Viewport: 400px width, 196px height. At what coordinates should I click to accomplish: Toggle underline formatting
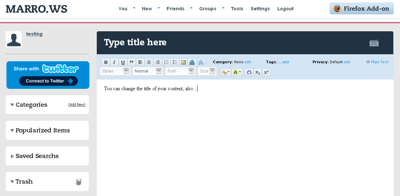pyautogui.click(x=123, y=62)
